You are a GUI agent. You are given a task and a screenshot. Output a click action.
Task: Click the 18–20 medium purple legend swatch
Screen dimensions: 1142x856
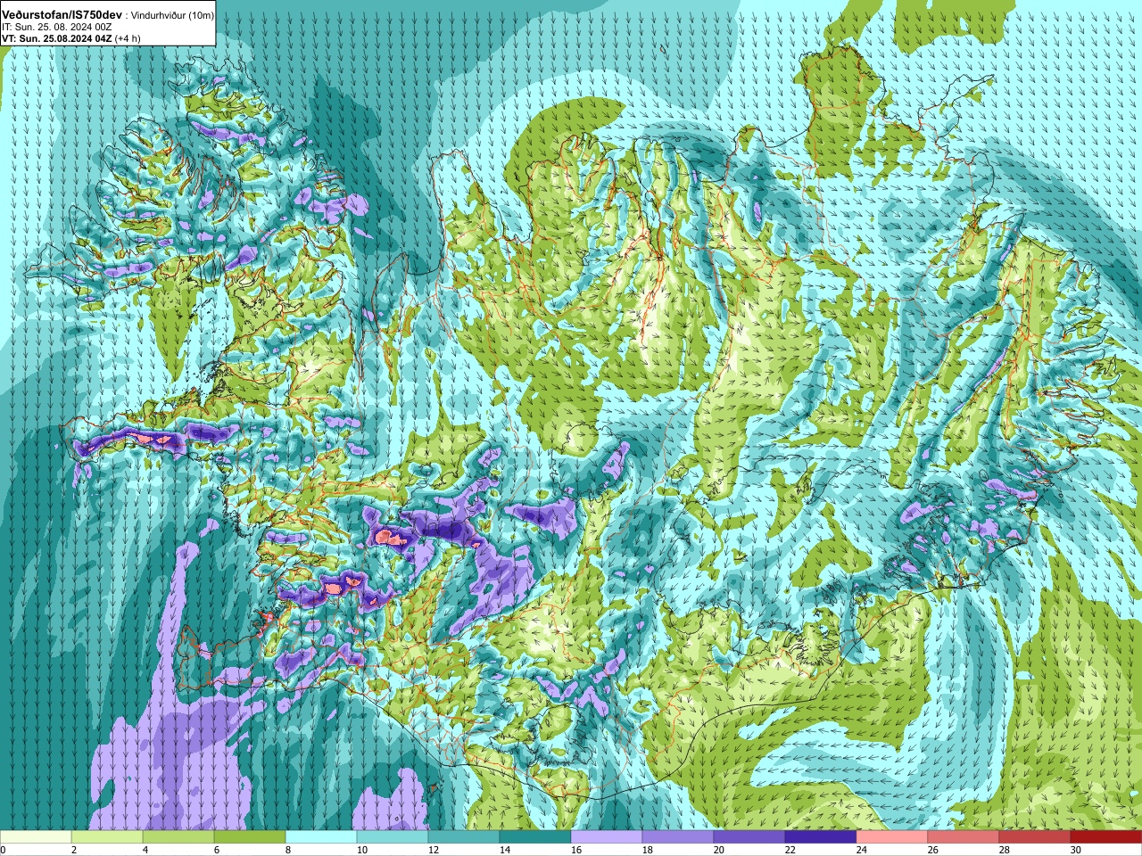pyautogui.click(x=678, y=837)
